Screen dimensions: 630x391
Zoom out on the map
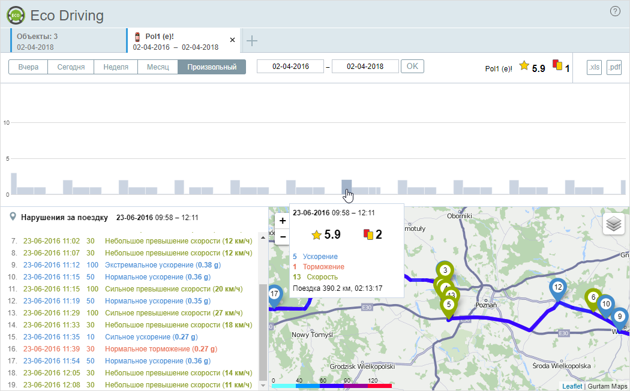click(283, 236)
